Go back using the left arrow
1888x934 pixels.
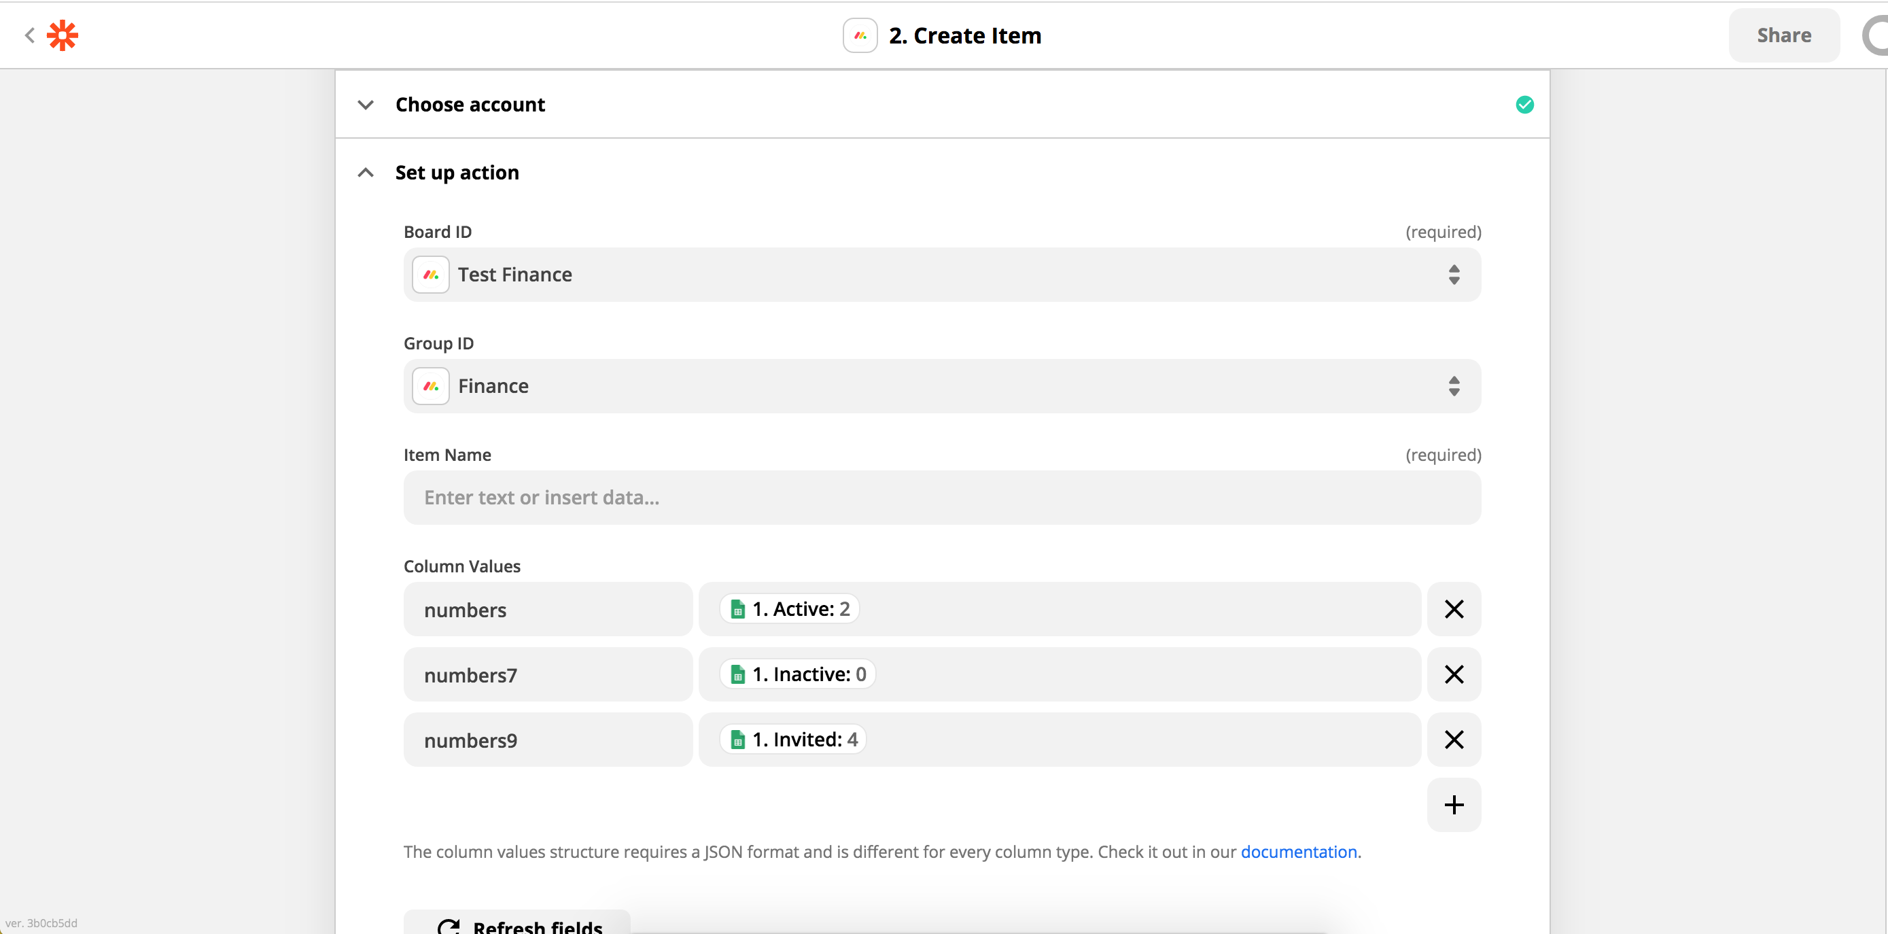pos(29,35)
